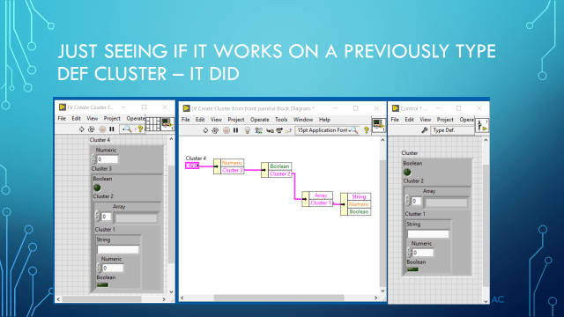
Task: Click the Array index stepper in Control window
Action: pos(407,201)
